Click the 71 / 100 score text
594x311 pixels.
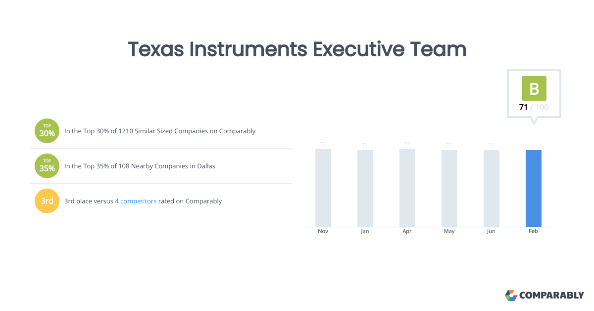[x=534, y=107]
